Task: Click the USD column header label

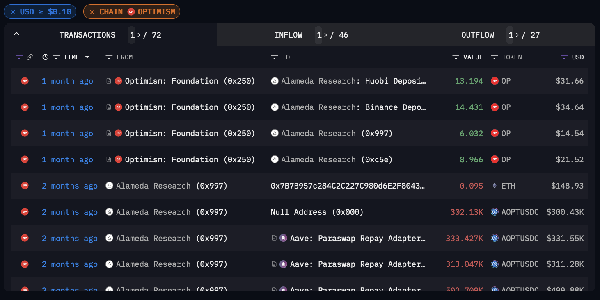Action: point(578,57)
